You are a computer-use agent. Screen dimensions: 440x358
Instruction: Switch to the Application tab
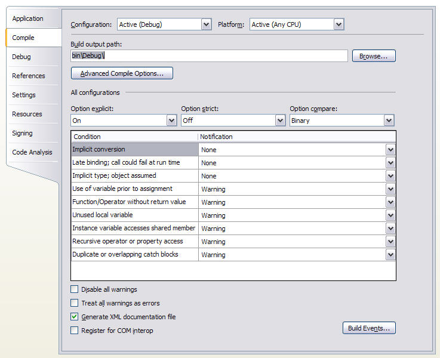point(28,18)
